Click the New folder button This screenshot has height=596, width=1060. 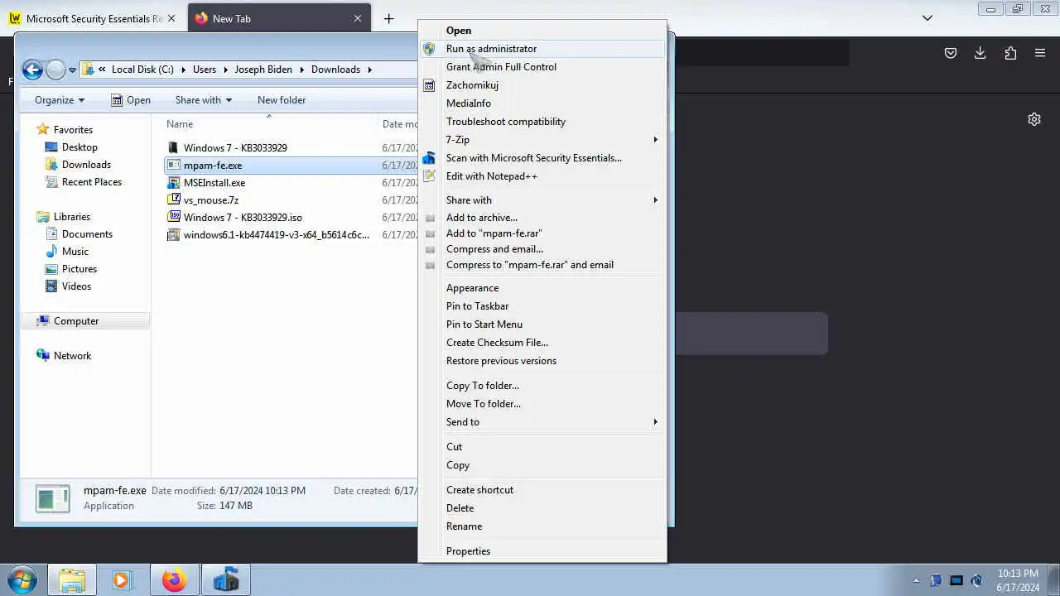282,100
